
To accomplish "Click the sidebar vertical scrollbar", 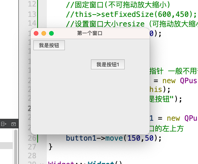I will [x=16, y=146].
